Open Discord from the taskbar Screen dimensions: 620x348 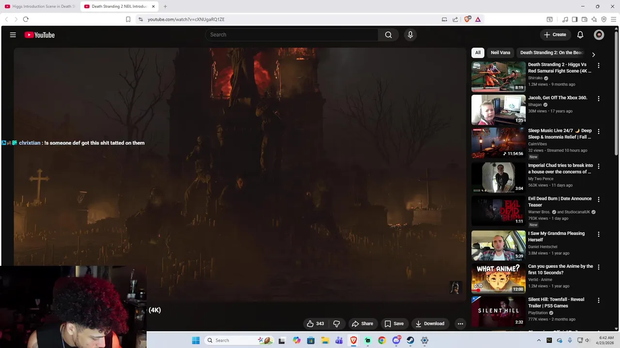click(396, 340)
